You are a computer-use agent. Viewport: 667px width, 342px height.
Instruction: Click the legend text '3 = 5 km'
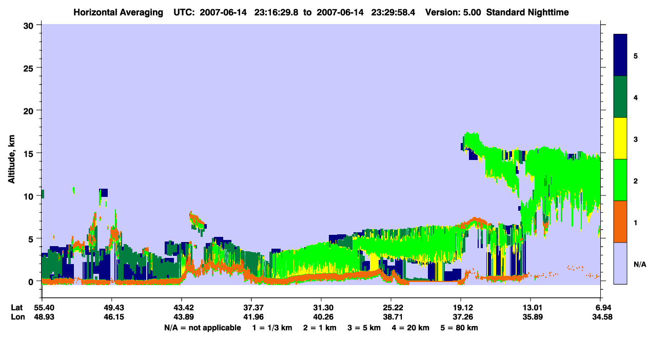click(x=365, y=328)
